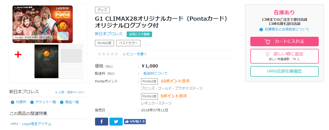
Task: Click the Ponta card product thumbnail
Action: coord(43,24)
